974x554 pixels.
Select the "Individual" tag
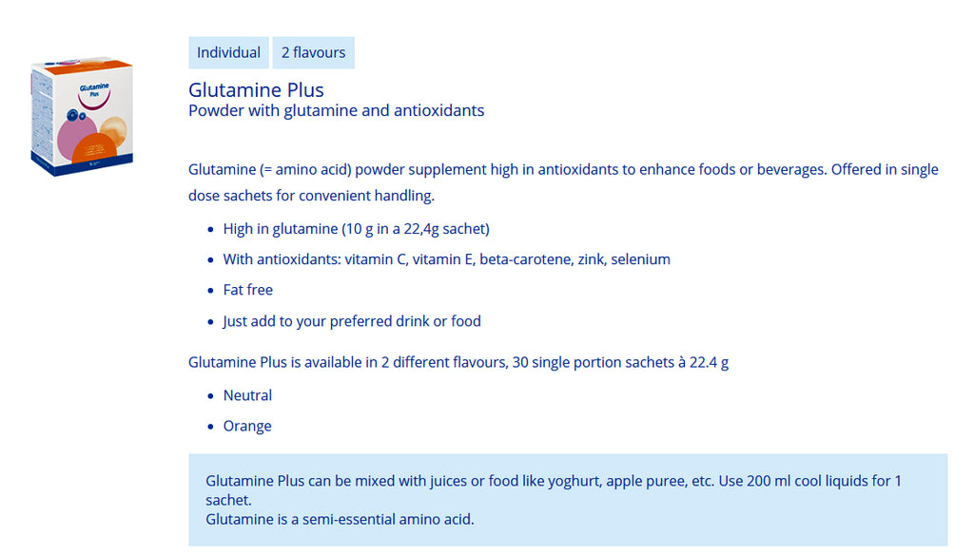(228, 53)
